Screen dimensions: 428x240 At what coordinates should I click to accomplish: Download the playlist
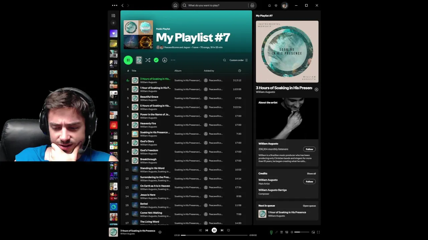165,60
